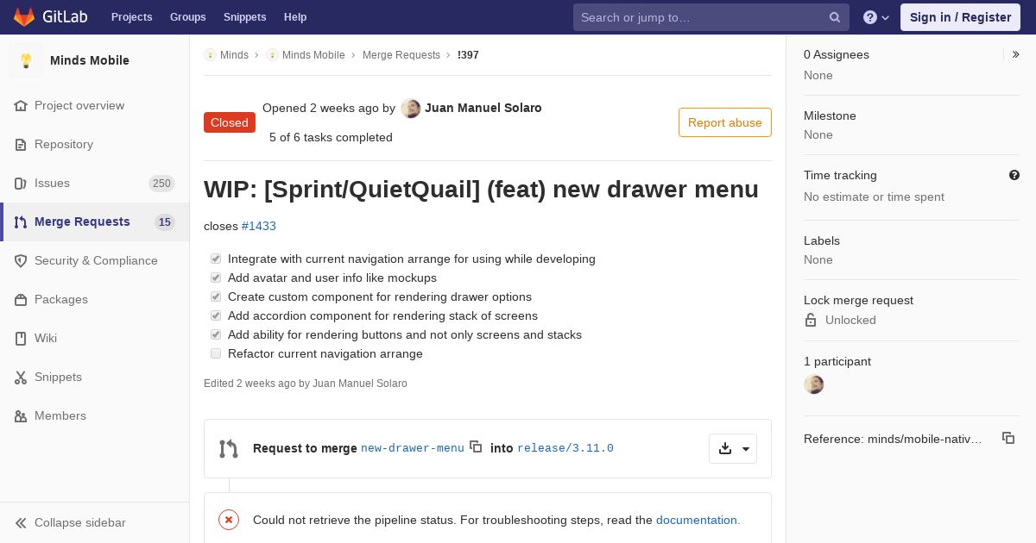This screenshot has width=1036, height=543.
Task: Click the search magnifier icon
Action: [x=835, y=17]
